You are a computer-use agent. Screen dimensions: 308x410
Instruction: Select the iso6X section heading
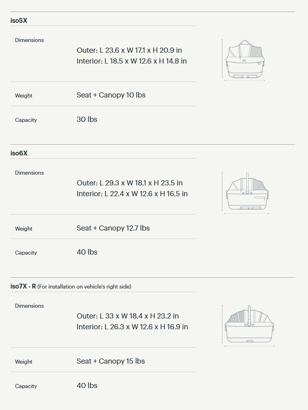19,153
